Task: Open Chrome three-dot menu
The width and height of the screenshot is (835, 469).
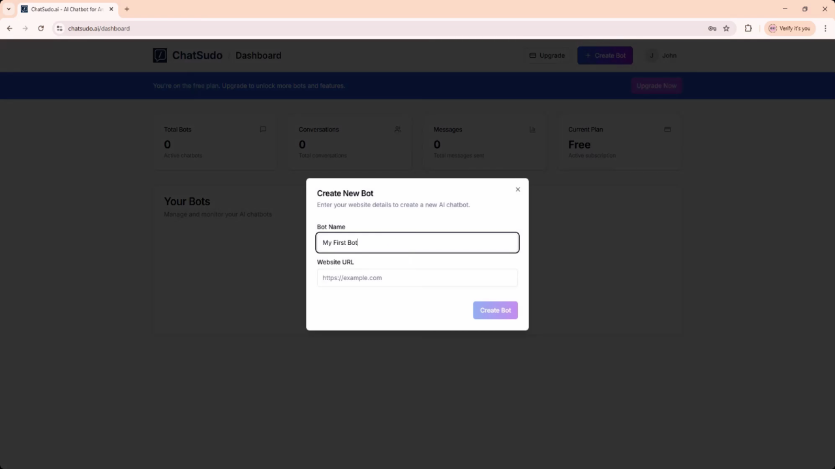Action: (x=825, y=28)
